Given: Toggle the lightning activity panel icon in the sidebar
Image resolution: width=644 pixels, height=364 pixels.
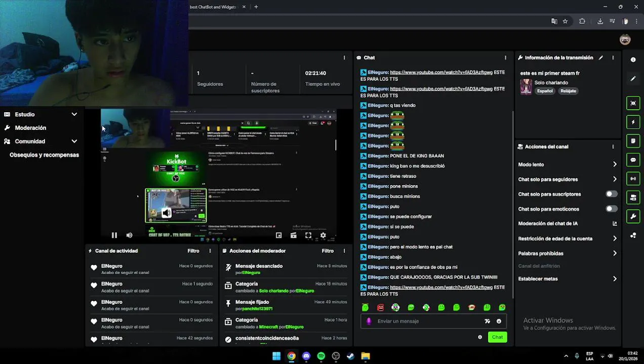Looking at the screenshot, I should [x=633, y=122].
